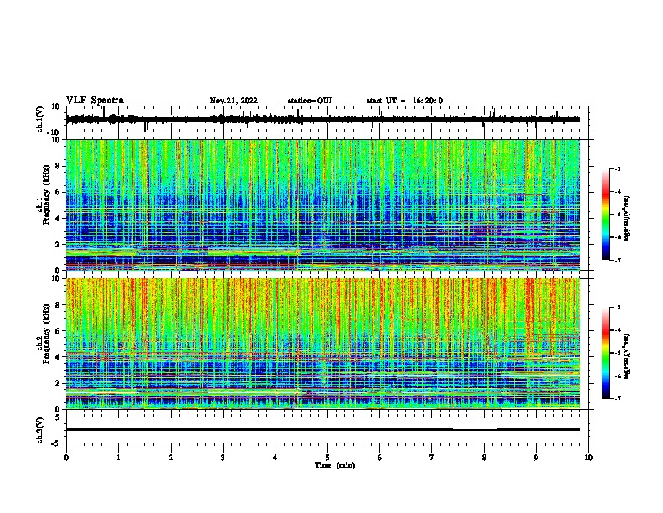
Task: Click the ch.1 frequency spectrogram
Action: 322,205
